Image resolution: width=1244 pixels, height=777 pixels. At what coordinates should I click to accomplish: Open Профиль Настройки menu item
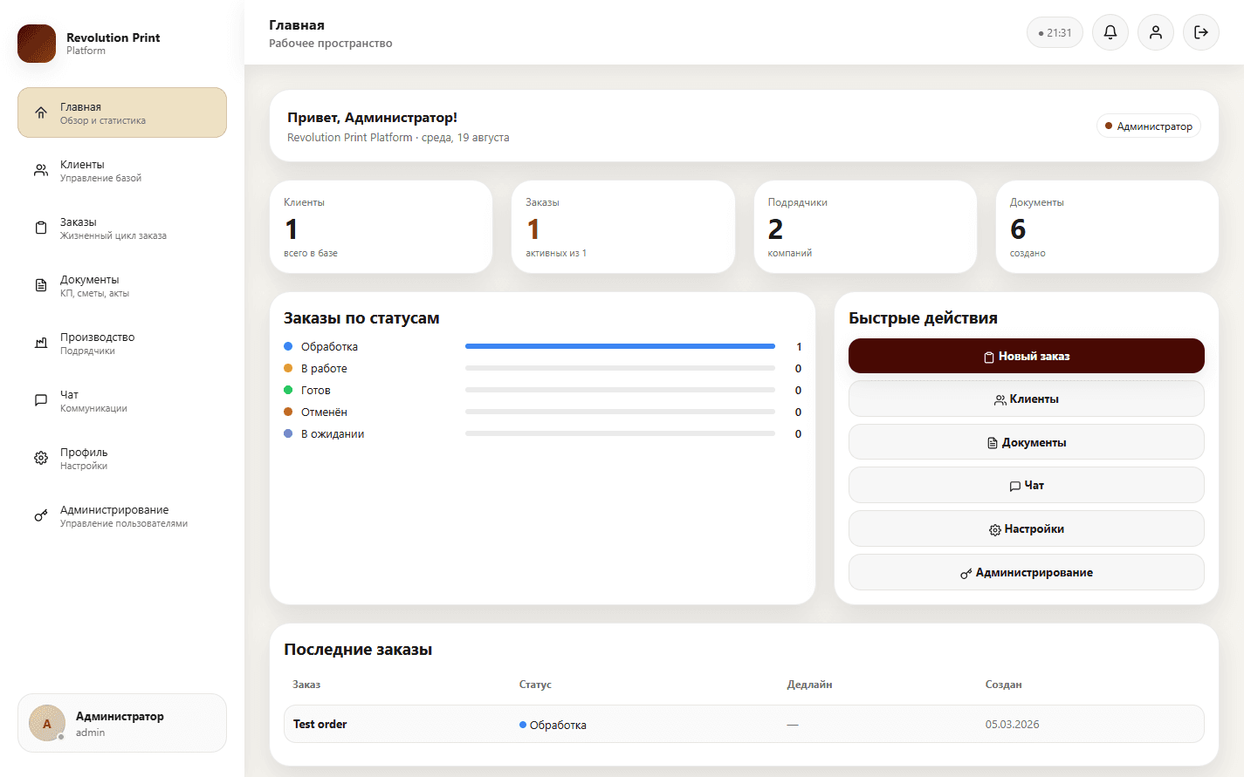pos(122,458)
